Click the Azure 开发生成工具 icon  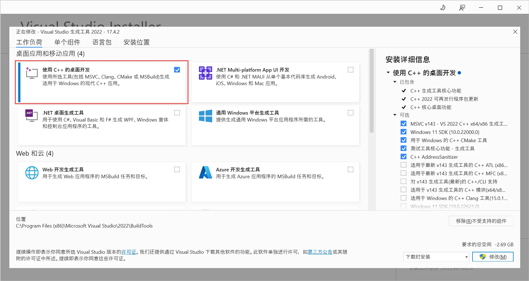205,173
